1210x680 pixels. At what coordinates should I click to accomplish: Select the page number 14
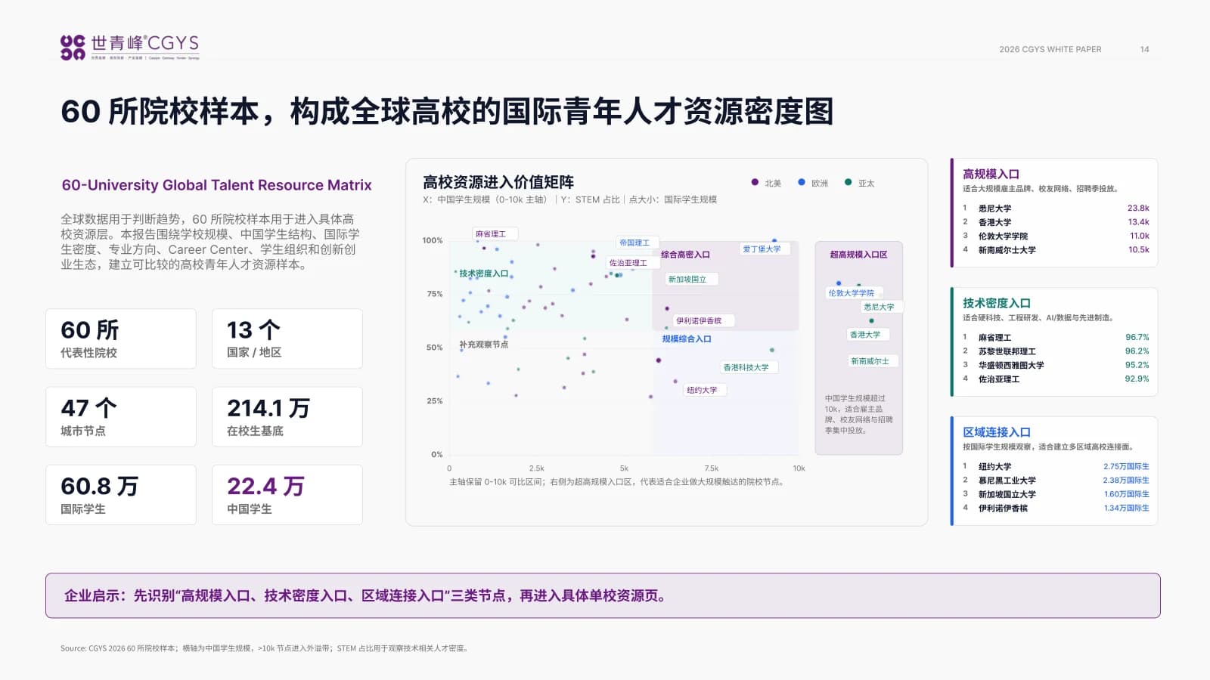(1144, 49)
